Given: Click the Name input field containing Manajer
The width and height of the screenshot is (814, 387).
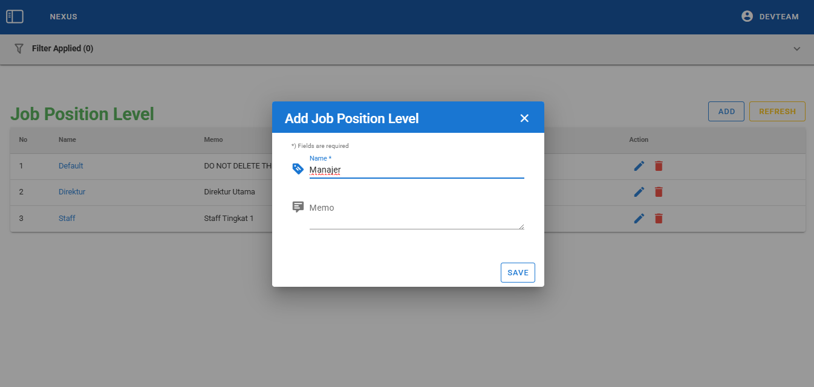Looking at the screenshot, I should 416,170.
